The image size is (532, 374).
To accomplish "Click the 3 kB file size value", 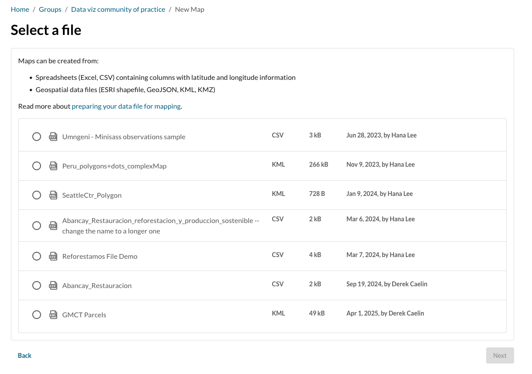I will point(315,135).
